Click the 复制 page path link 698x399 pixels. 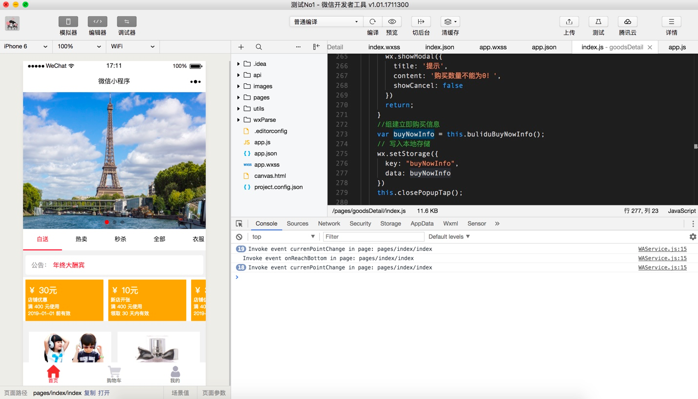coord(90,393)
